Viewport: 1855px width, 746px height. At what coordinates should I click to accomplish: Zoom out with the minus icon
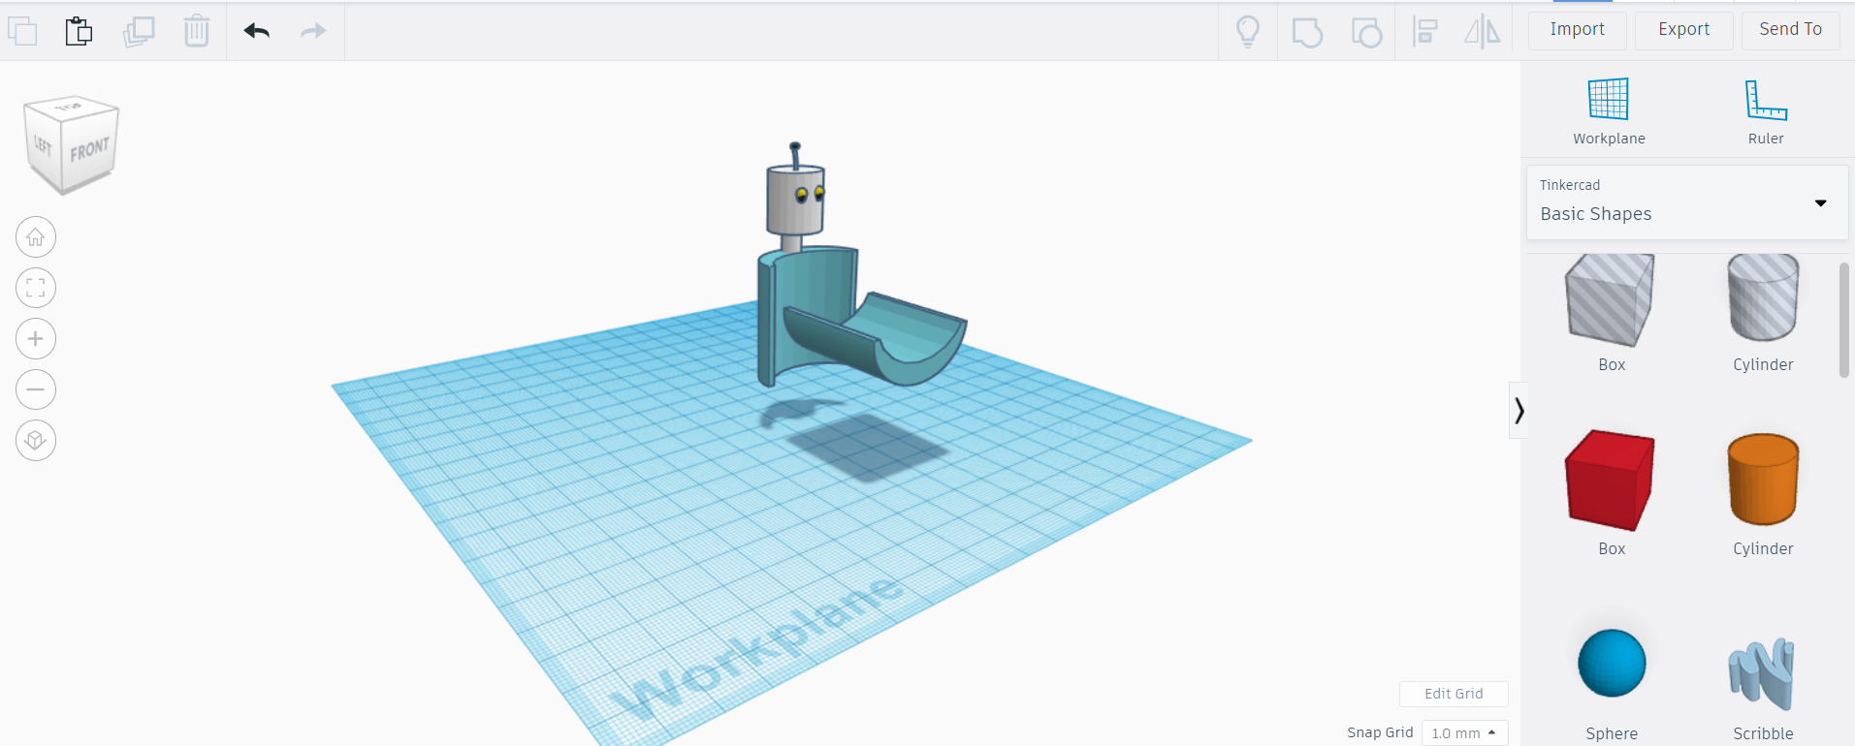click(x=36, y=389)
